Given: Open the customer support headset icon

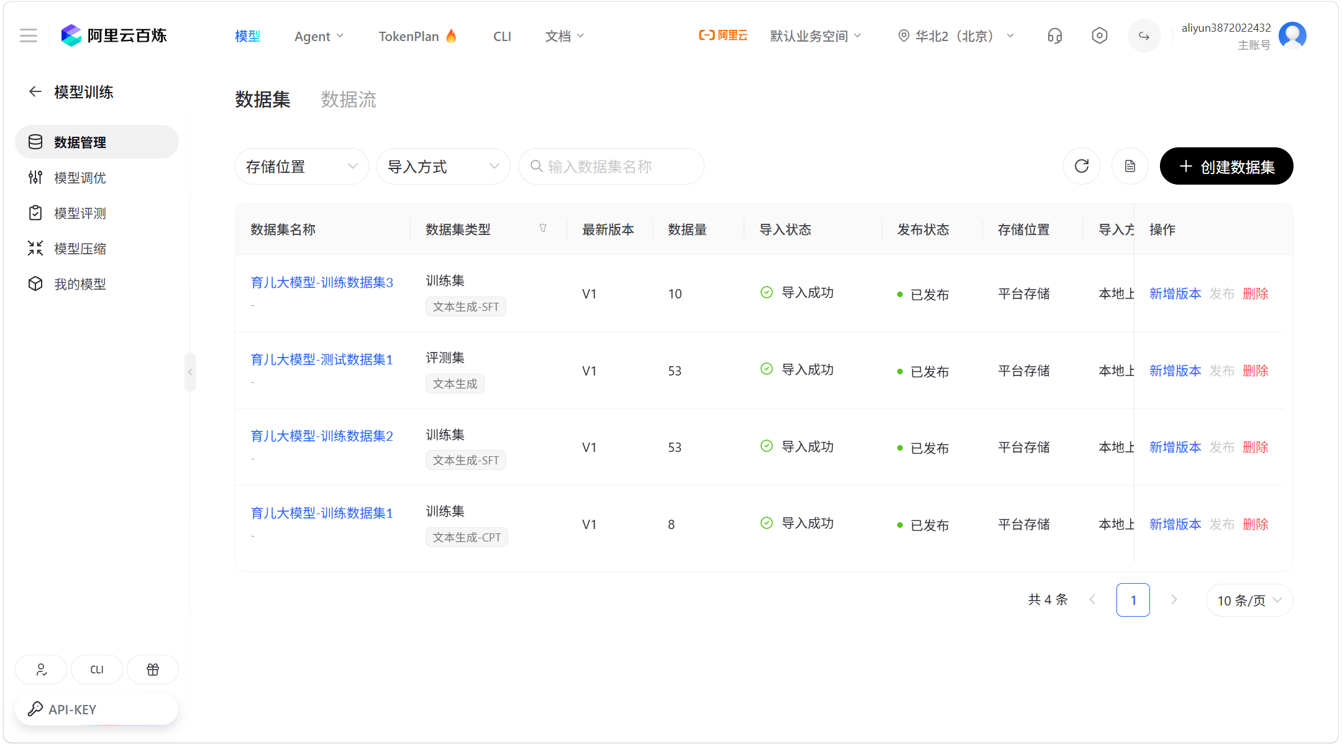Looking at the screenshot, I should tap(1055, 36).
